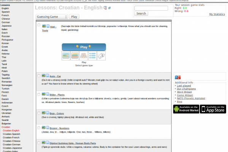Image resolution: width=228 pixels, height=152 pixels.
Task: Check the Brojevi - Numbers lesson checkbox
Action: [x=39, y=128]
